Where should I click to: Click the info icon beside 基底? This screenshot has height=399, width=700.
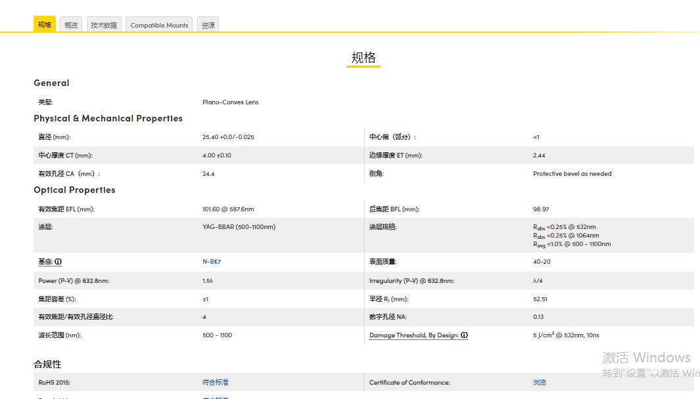(58, 262)
